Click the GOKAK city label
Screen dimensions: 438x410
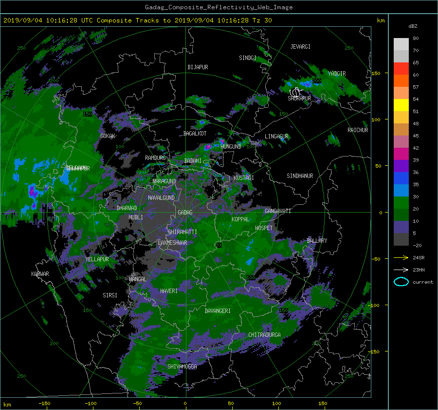tap(108, 136)
